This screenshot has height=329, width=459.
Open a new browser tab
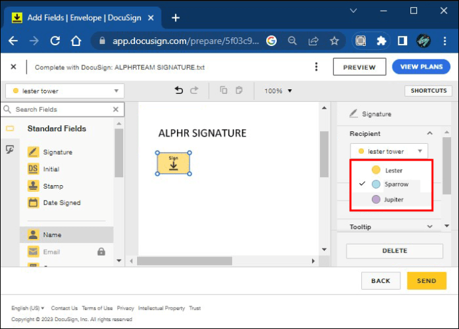point(176,18)
